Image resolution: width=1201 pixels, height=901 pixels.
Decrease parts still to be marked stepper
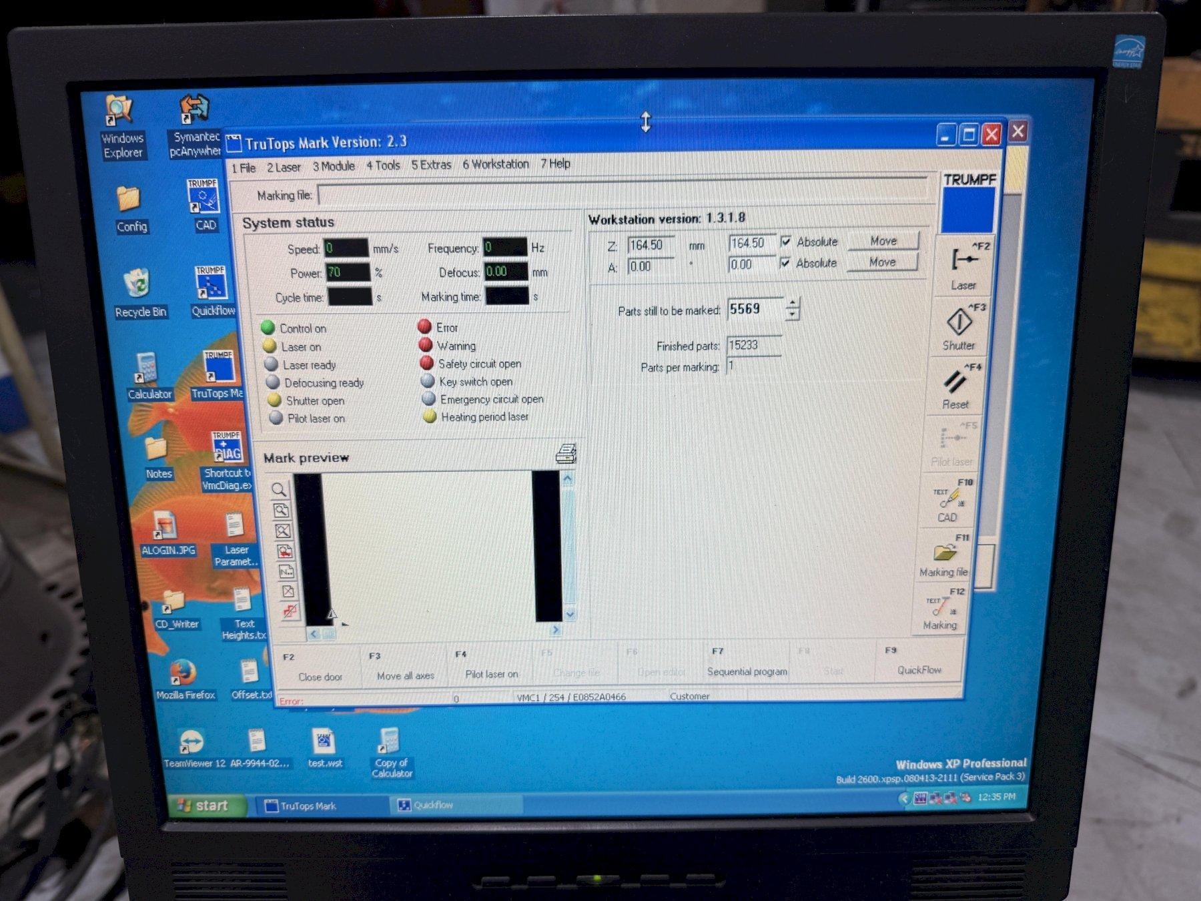coord(793,314)
